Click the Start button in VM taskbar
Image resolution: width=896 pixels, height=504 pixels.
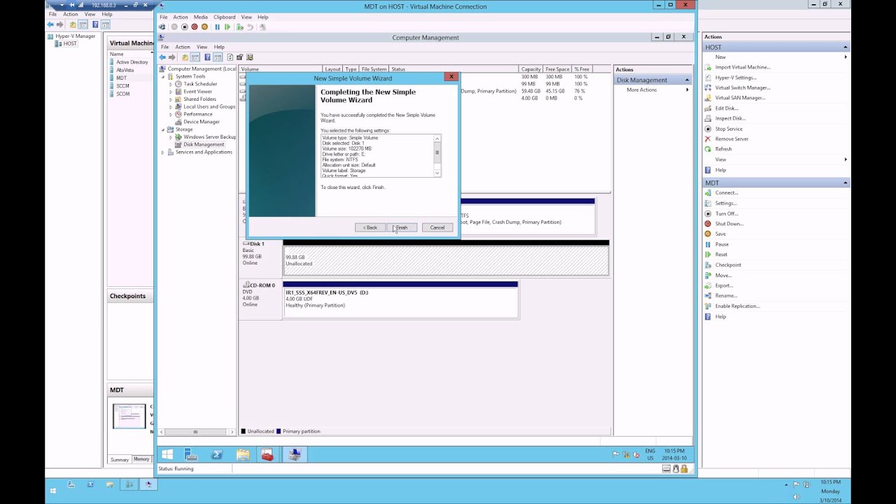coord(167,455)
